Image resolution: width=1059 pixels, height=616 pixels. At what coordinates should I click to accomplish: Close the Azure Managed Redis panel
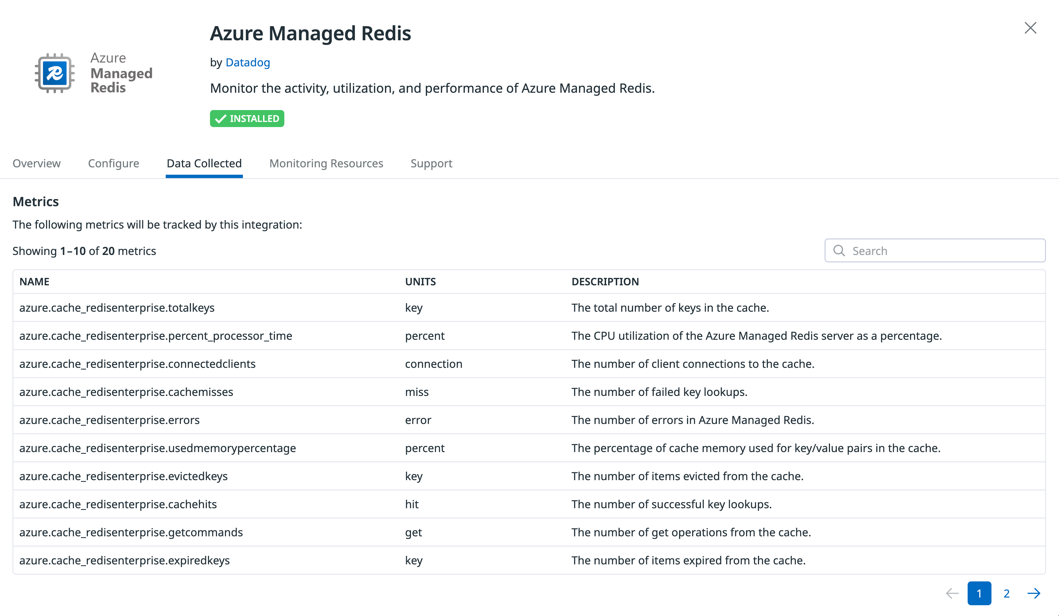coord(1030,28)
